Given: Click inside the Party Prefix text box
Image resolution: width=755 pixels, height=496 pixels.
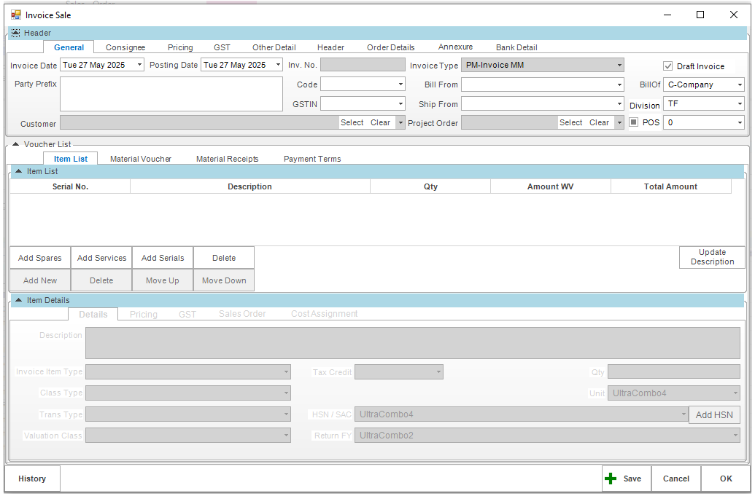Looking at the screenshot, I should (x=171, y=93).
